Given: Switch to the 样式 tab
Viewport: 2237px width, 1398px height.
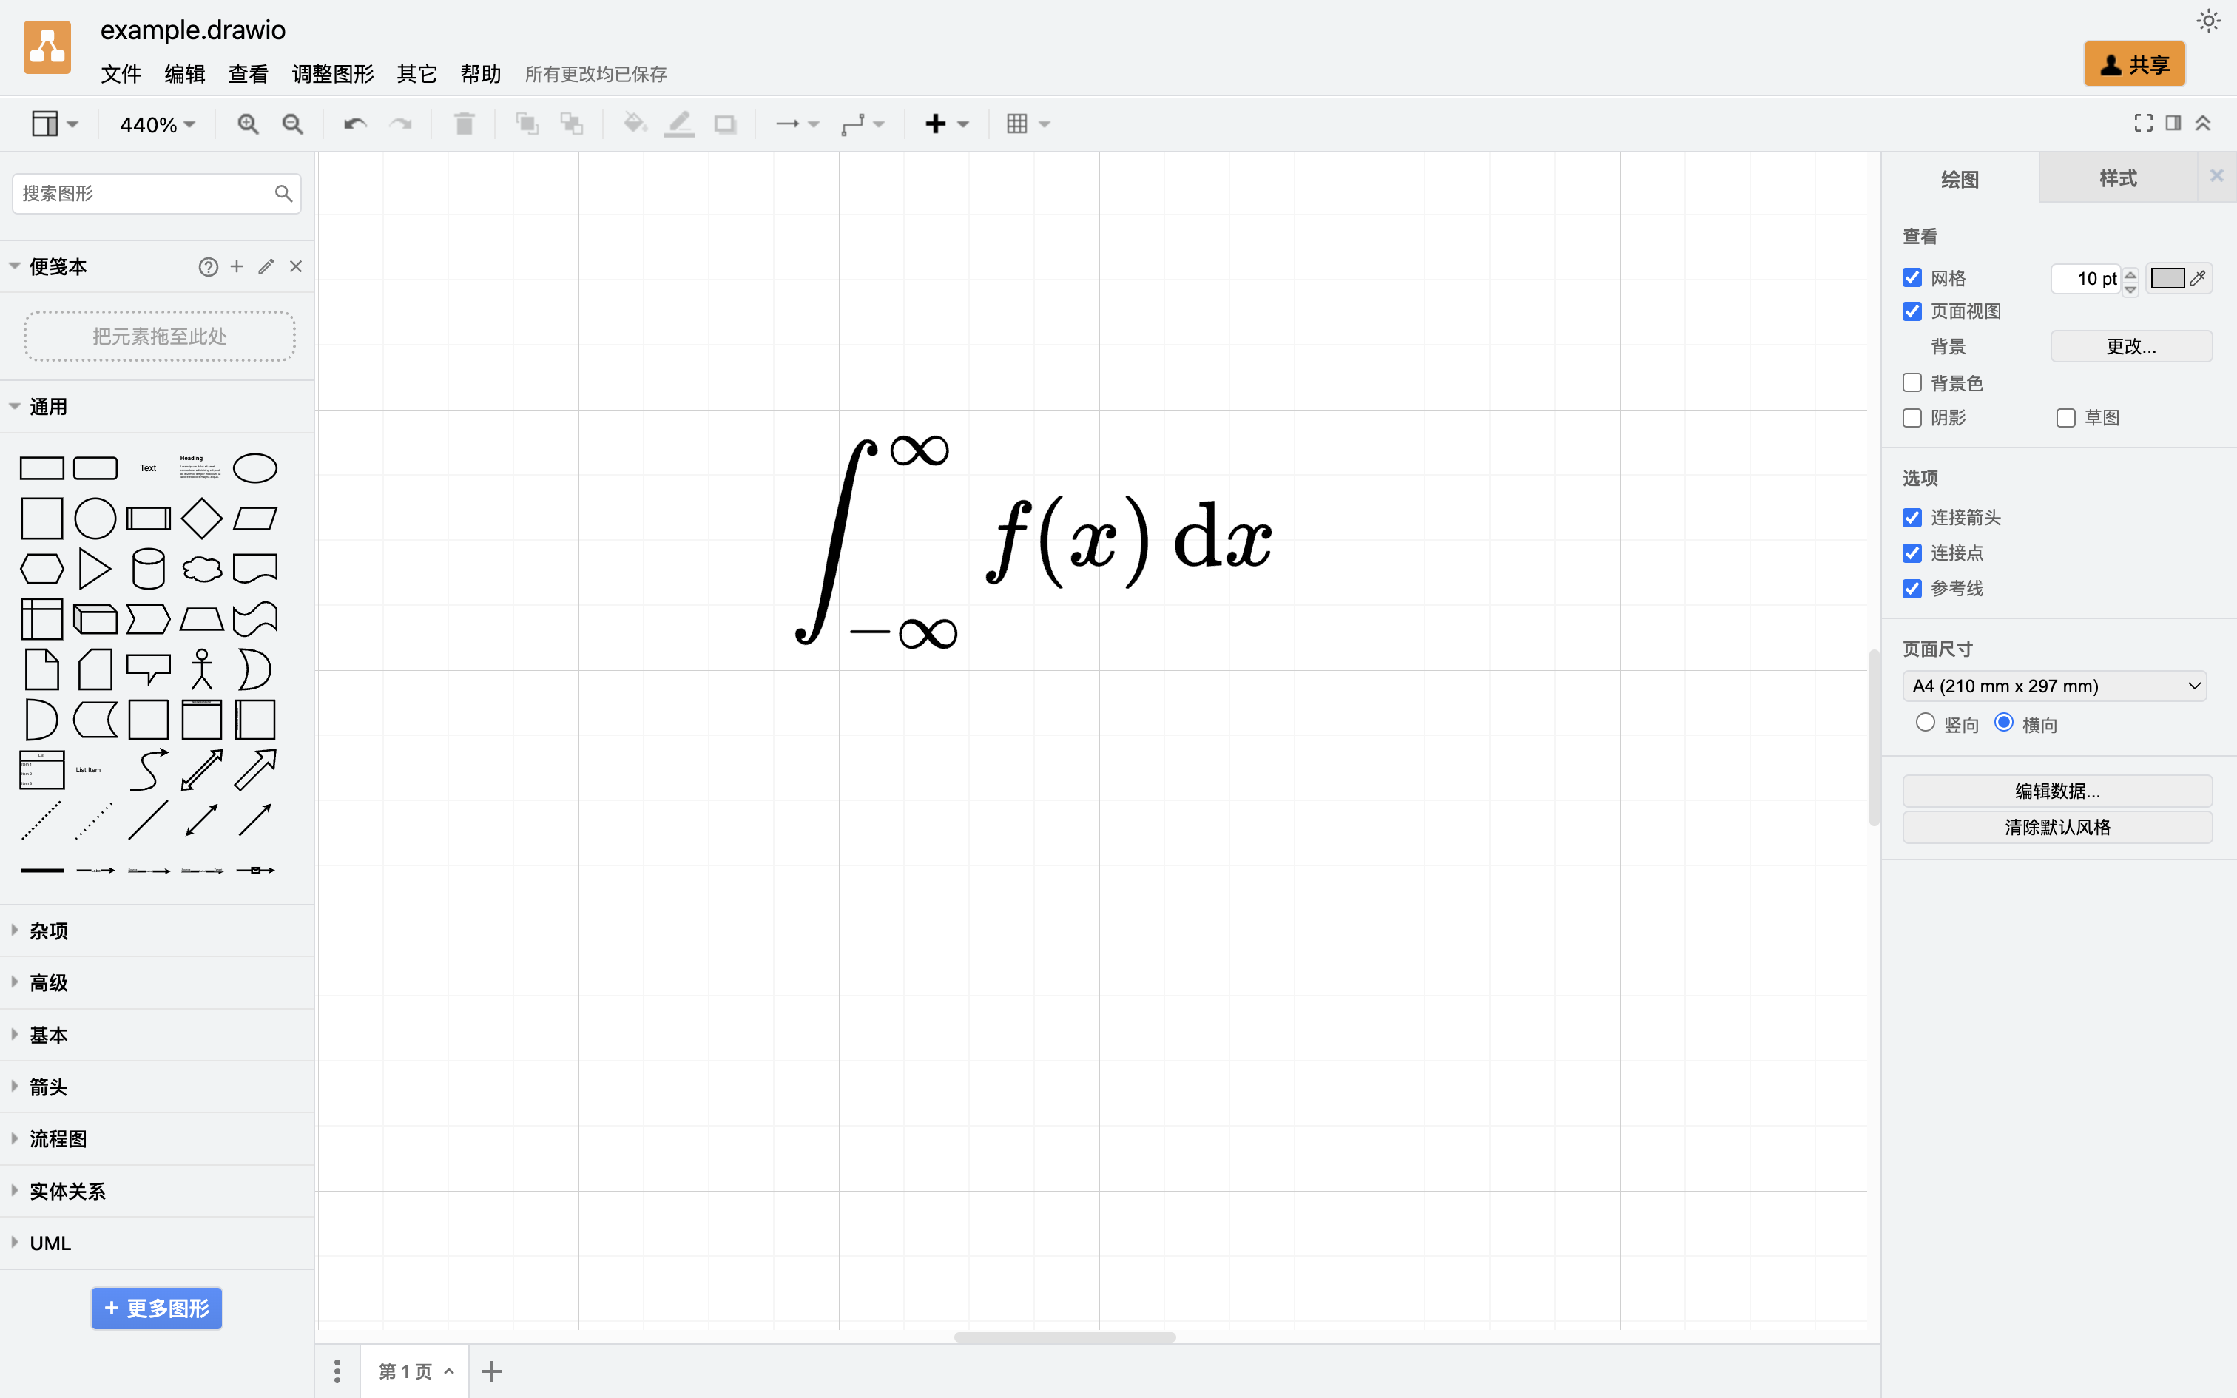Looking at the screenshot, I should [x=2117, y=178].
